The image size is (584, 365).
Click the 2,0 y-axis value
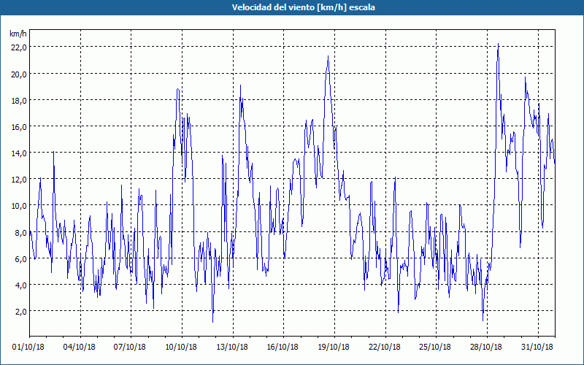coord(21,312)
